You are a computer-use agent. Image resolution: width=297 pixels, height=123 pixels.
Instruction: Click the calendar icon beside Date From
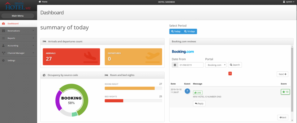pos(175,65)
